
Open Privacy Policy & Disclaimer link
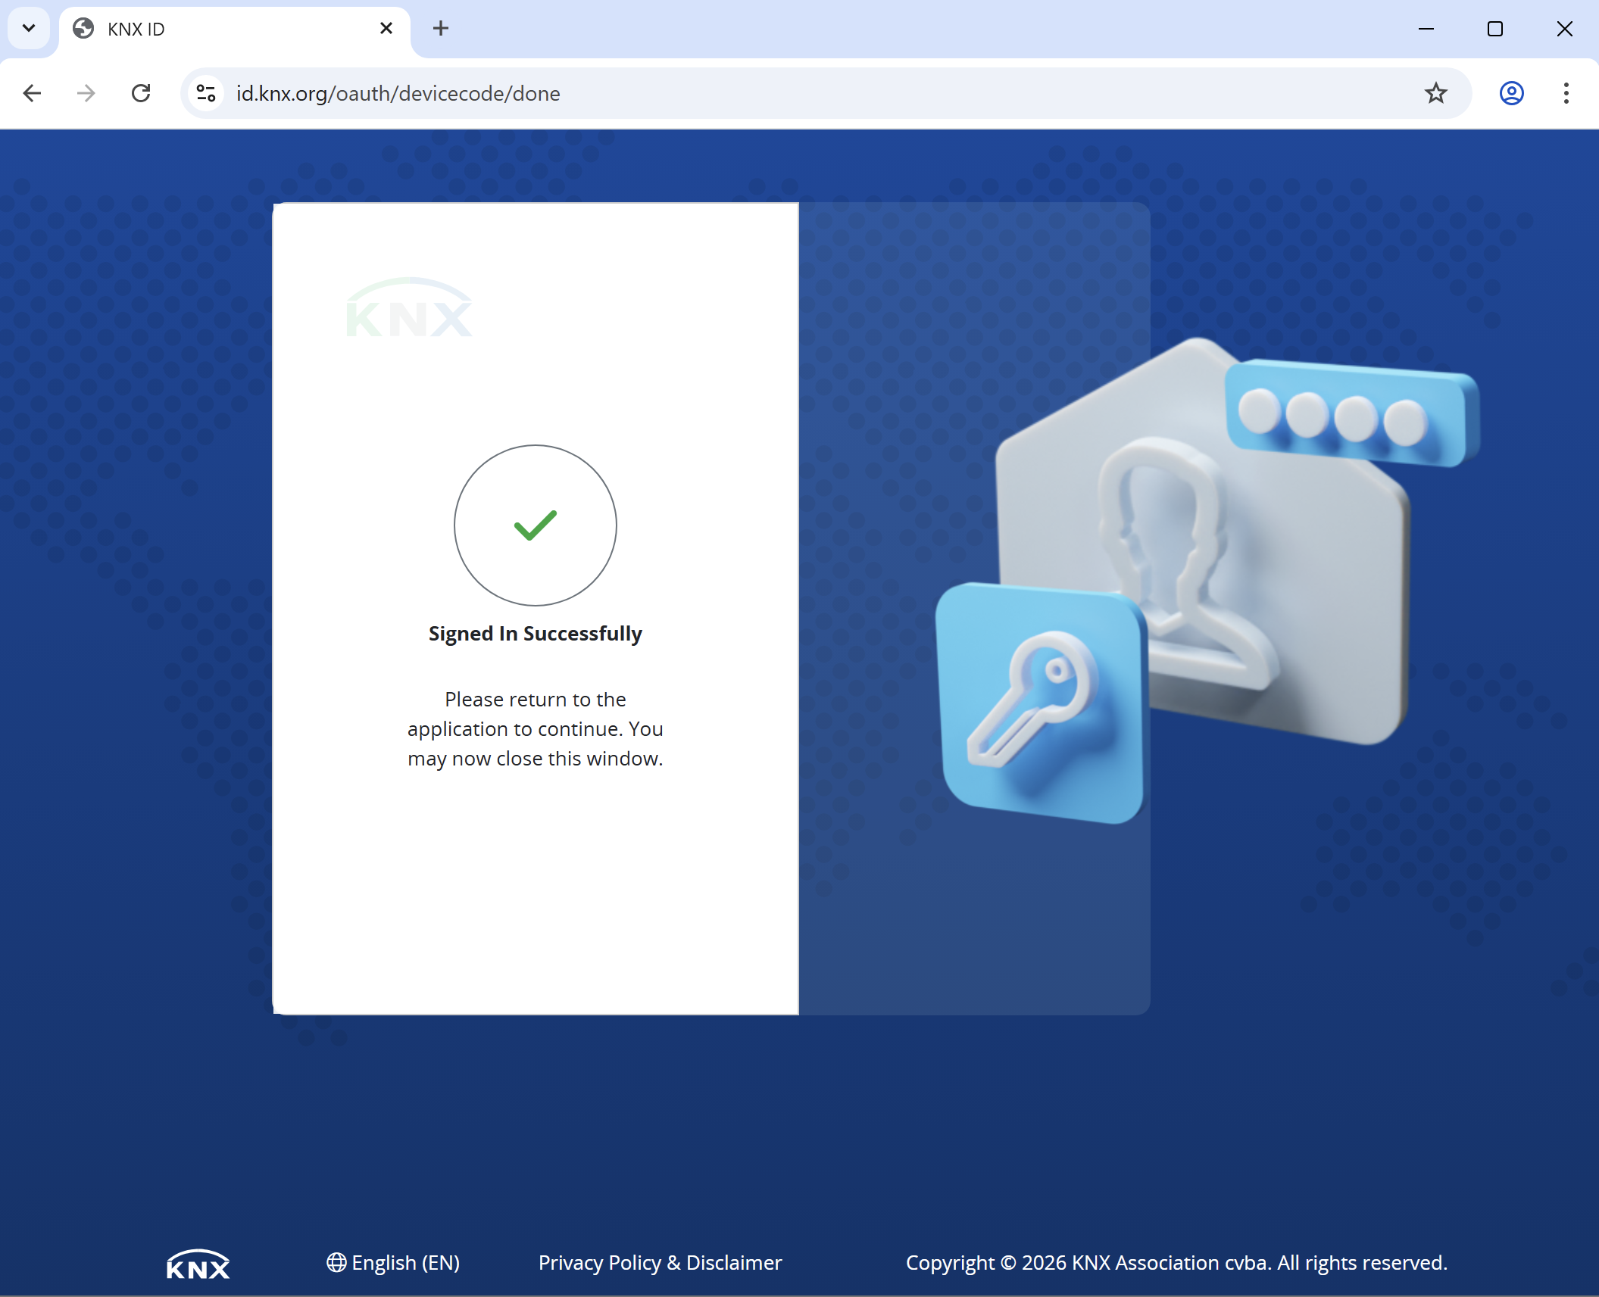pos(660,1263)
